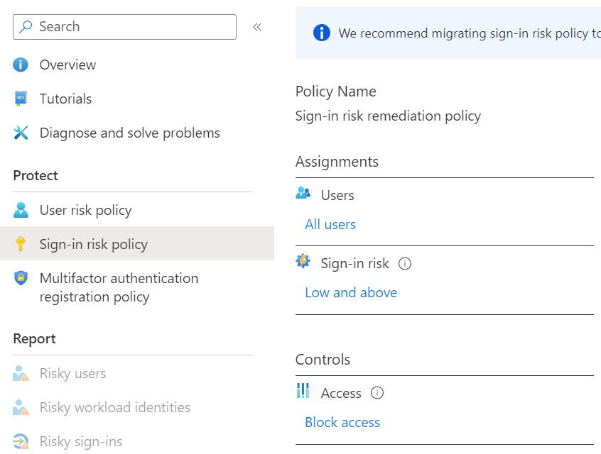Open Risky workload identities report
The height and width of the screenshot is (454, 601).
click(x=114, y=407)
